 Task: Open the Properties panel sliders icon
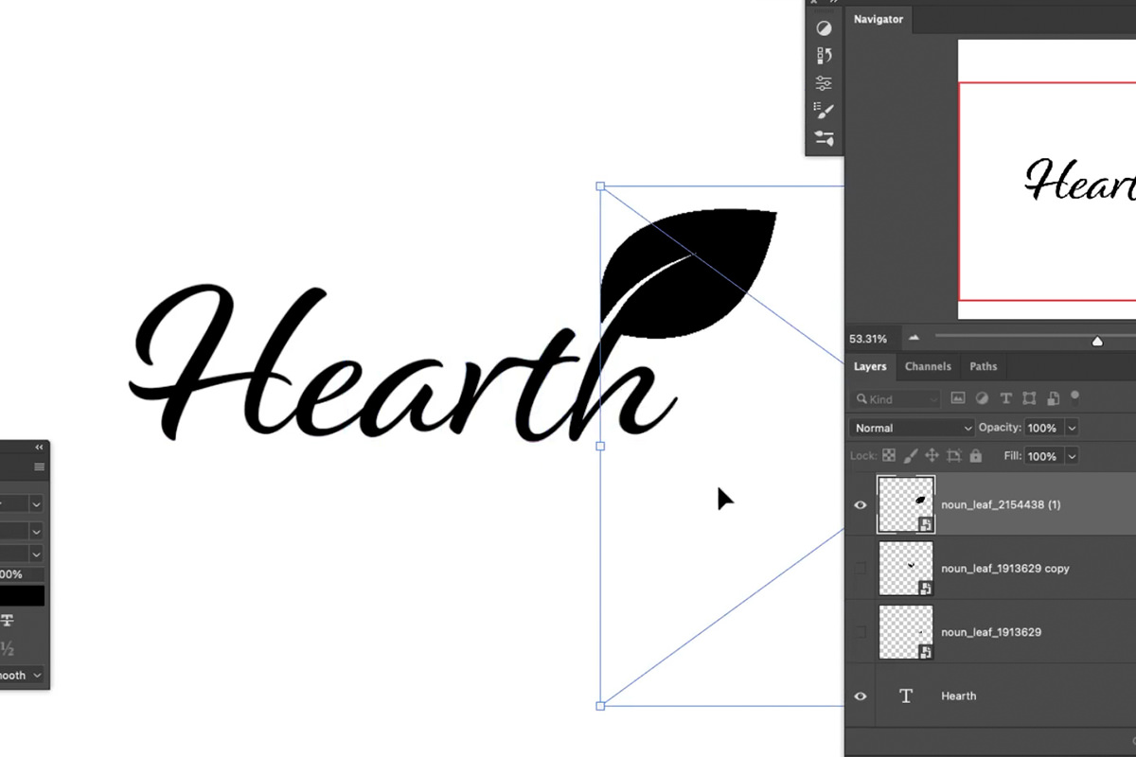(824, 82)
